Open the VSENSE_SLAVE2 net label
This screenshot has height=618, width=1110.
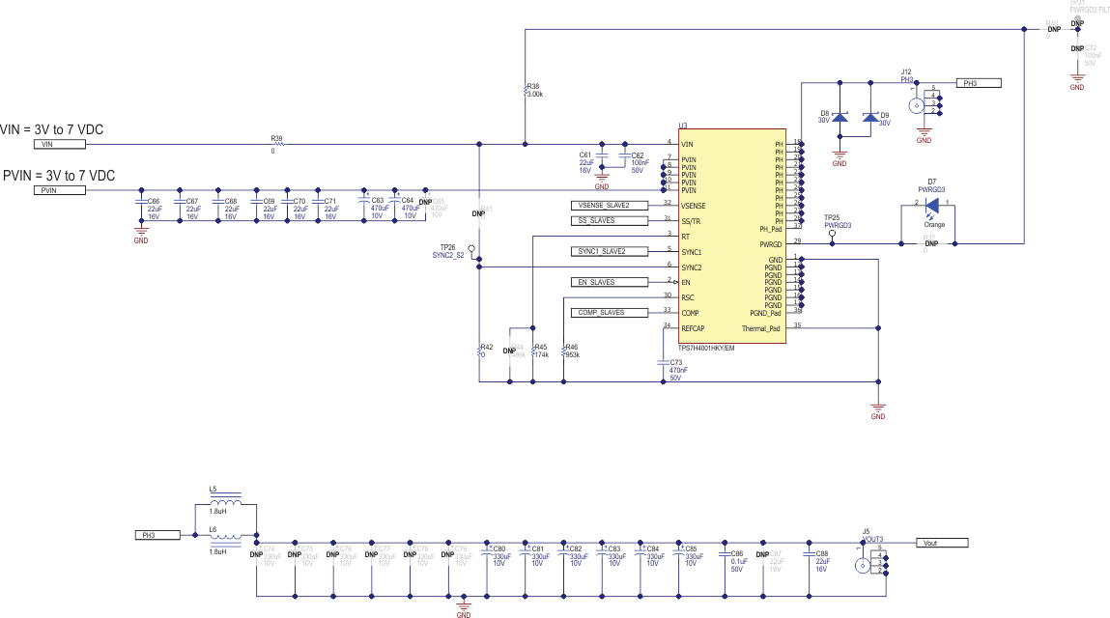(609, 205)
